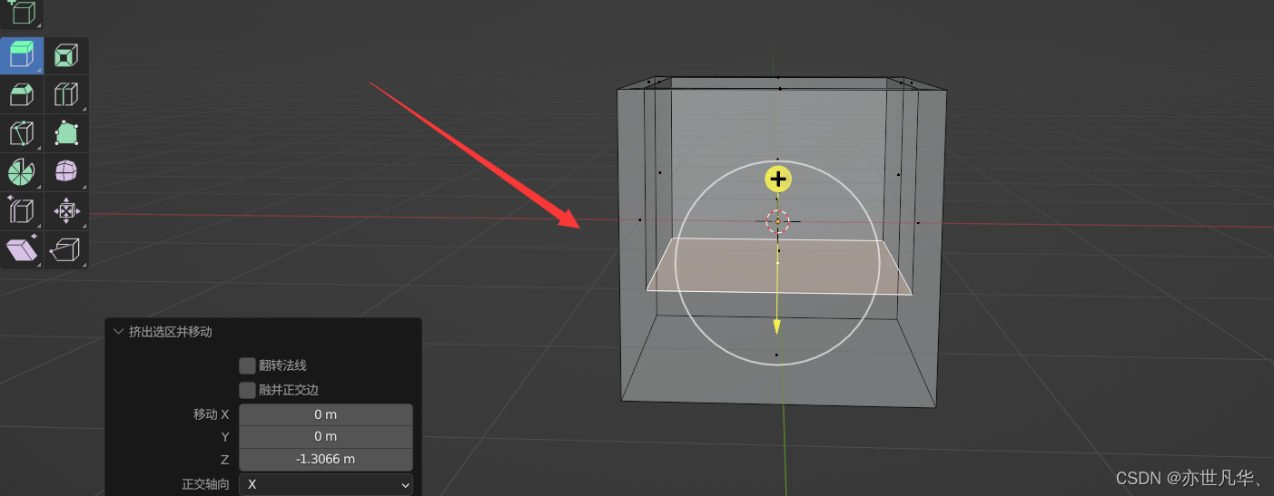
Task: Select the Inset Faces tool
Action: (x=66, y=56)
